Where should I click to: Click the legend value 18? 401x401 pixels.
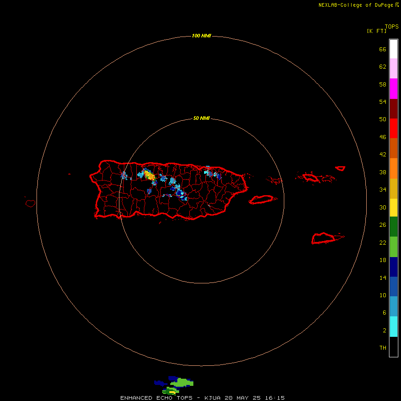click(x=383, y=260)
